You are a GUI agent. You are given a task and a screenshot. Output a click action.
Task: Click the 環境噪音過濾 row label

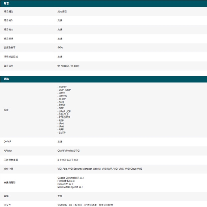click(x=11, y=57)
